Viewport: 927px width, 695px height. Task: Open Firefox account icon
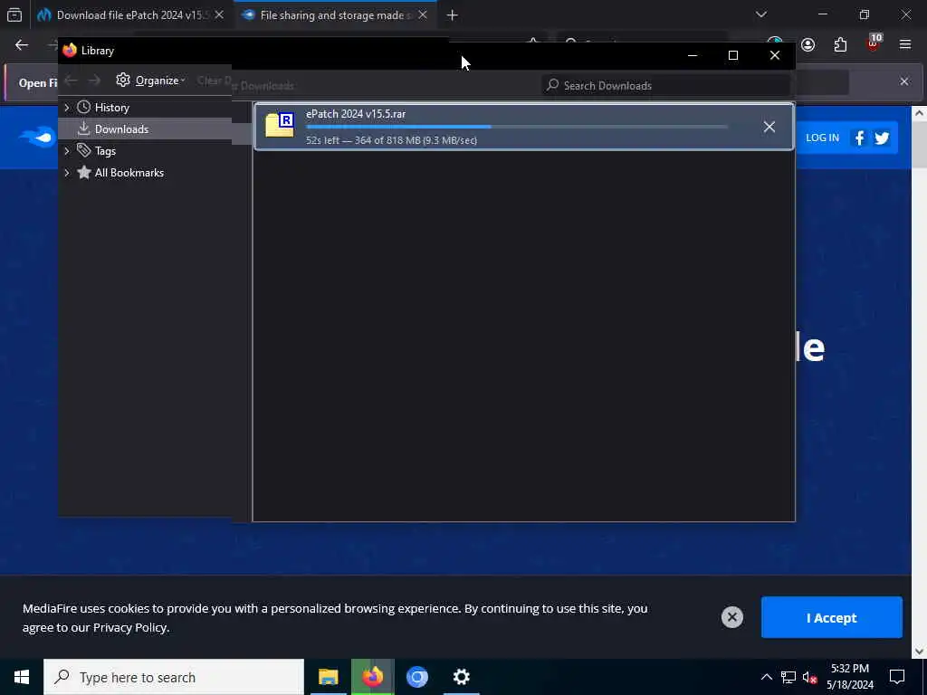point(808,45)
